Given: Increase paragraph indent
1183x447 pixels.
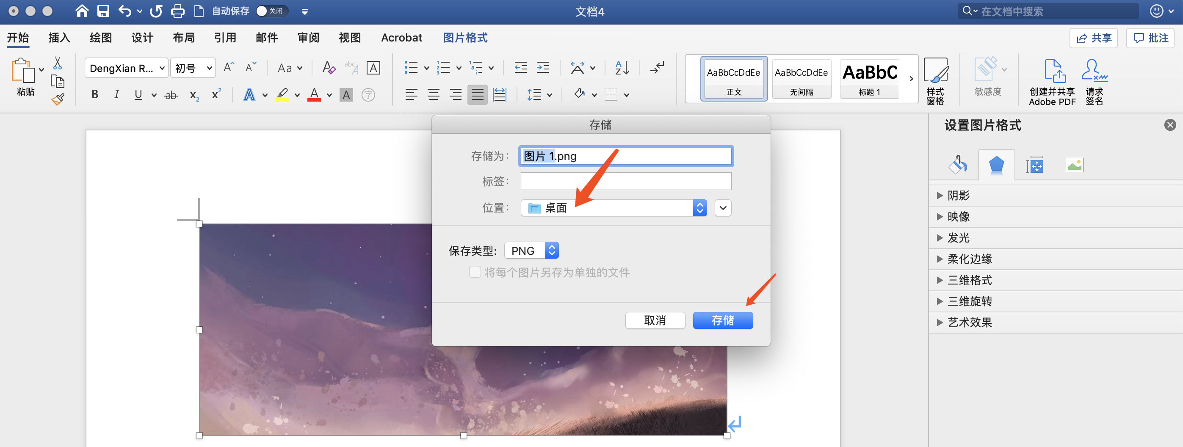Looking at the screenshot, I should pyautogui.click(x=543, y=68).
